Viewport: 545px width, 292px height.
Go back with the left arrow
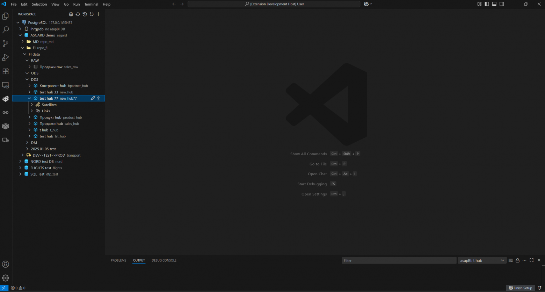tap(174, 4)
